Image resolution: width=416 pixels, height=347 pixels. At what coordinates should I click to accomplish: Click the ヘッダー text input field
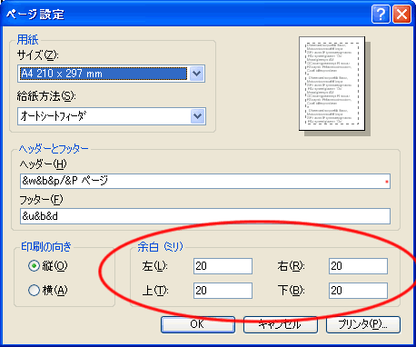[205, 181]
